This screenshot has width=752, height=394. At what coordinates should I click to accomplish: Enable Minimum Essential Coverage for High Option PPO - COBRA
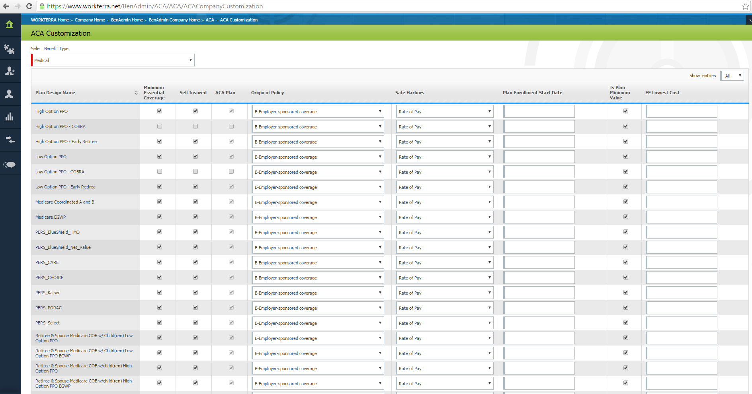click(160, 126)
